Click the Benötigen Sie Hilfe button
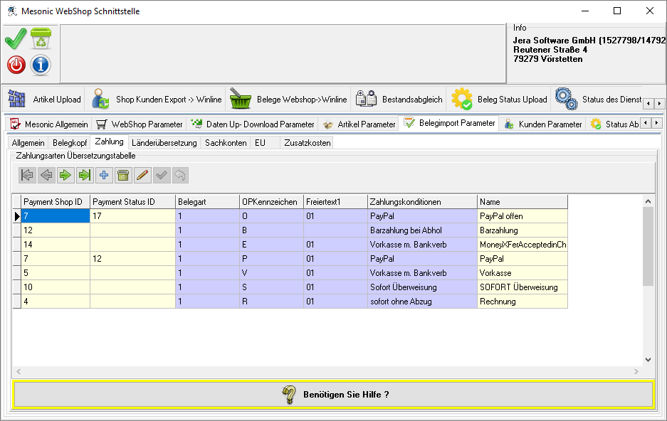The height and width of the screenshot is (421, 667). pos(333,394)
